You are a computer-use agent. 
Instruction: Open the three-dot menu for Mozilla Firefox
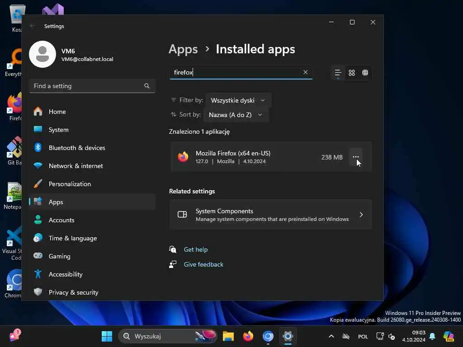tap(355, 157)
